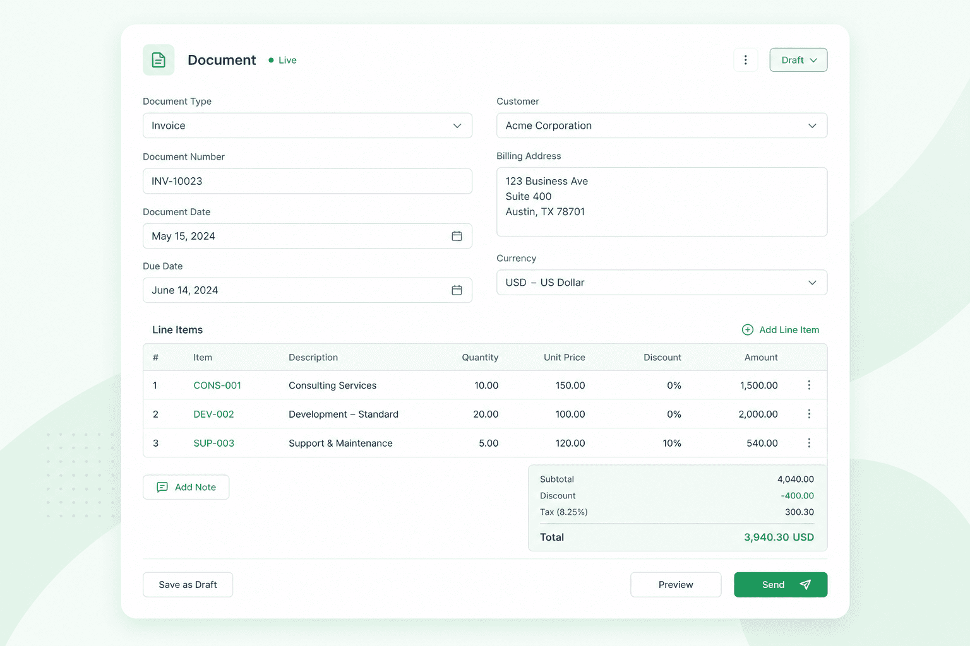Click the Due Date field June 14, 2024
This screenshot has height=646, width=970.
(308, 290)
